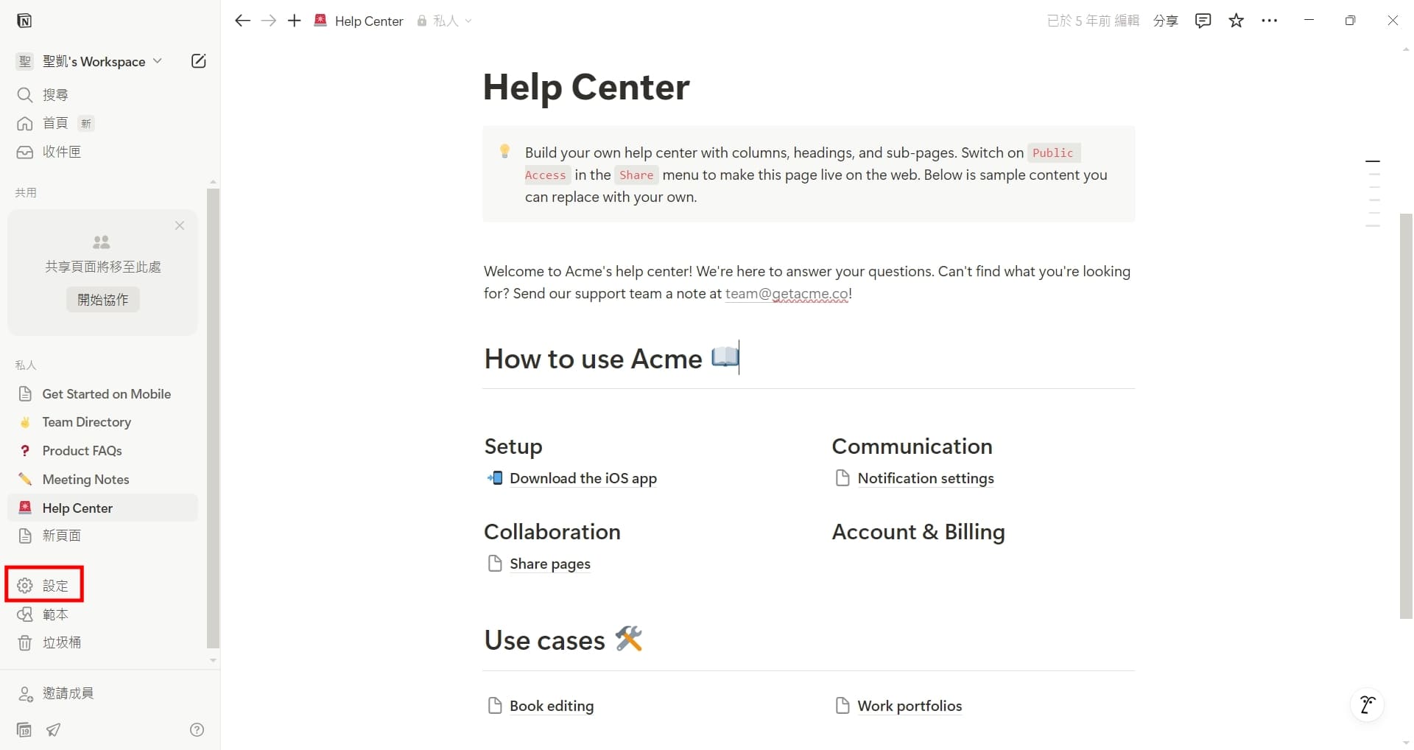The height and width of the screenshot is (750, 1414).
Task: Open the Notification settings page link
Action: (x=925, y=478)
